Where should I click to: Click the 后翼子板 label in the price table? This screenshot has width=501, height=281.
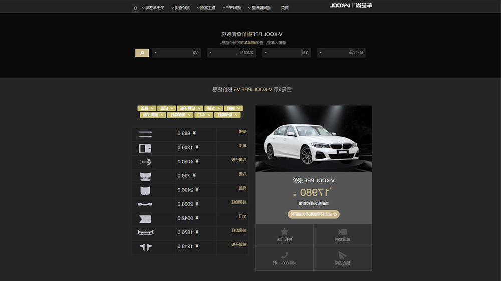(239, 160)
